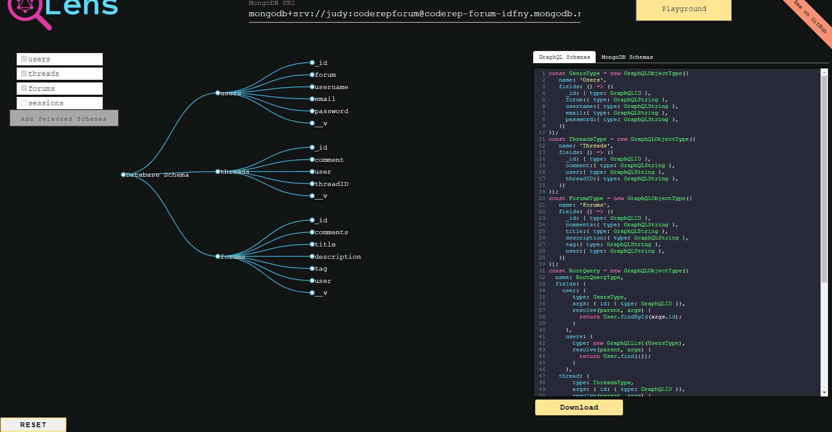Collapse the Database Schema root node
Screen dimensions: 832x432
123,175
